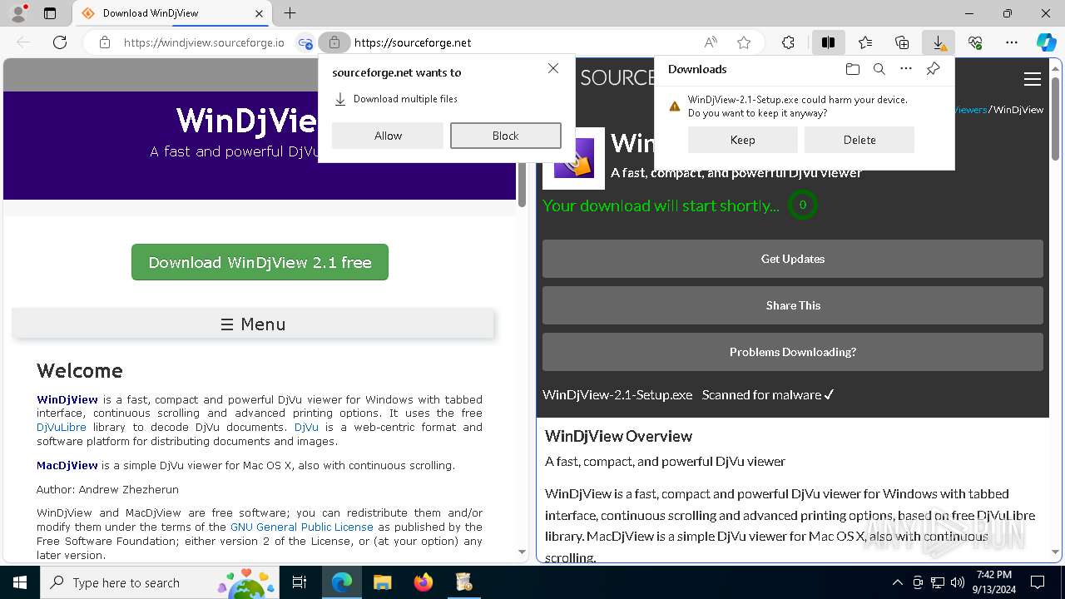Pin the Downloads panel
This screenshot has width=1065, height=599.
point(933,69)
